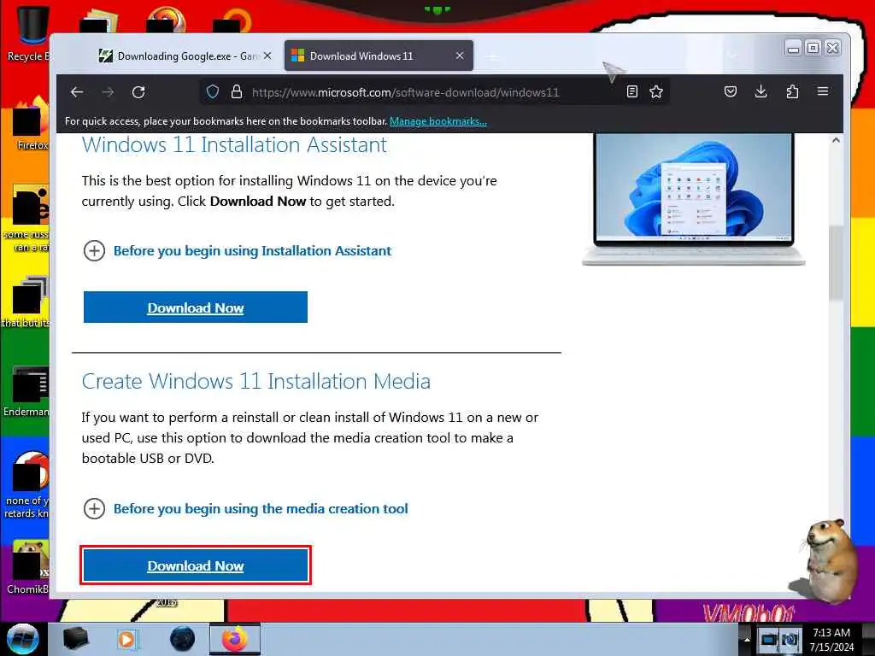Close the Downloading Google.exe tab
Viewport: 875px width, 656px height.
(267, 56)
